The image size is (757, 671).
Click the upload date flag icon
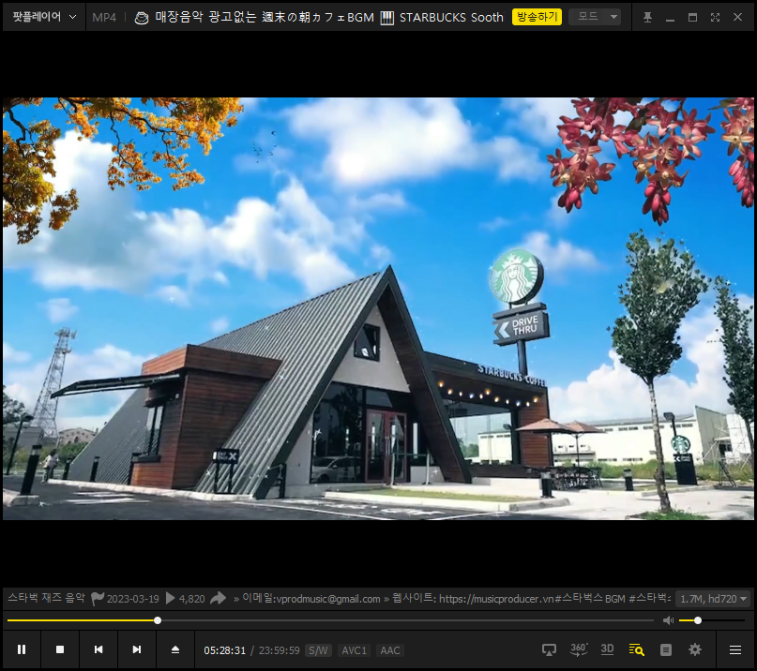[x=97, y=599]
